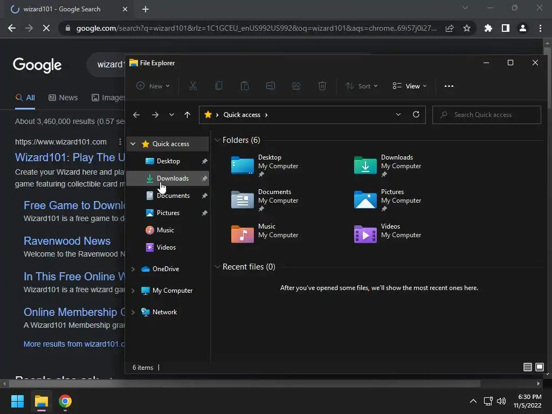Open More results from wizard101 link
The height and width of the screenshot is (414, 552).
tap(74, 344)
